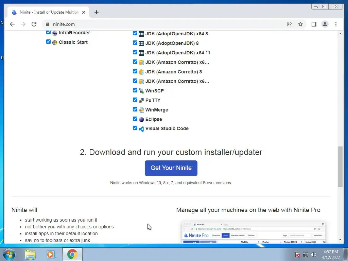The height and width of the screenshot is (261, 348).
Task: Click the Visual Studio Code icon
Action: click(x=141, y=129)
